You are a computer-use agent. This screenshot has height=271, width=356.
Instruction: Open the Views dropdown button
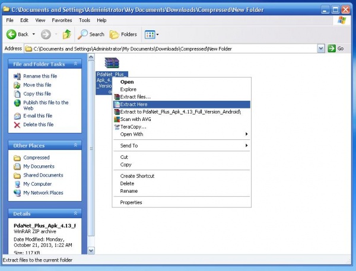point(152,34)
